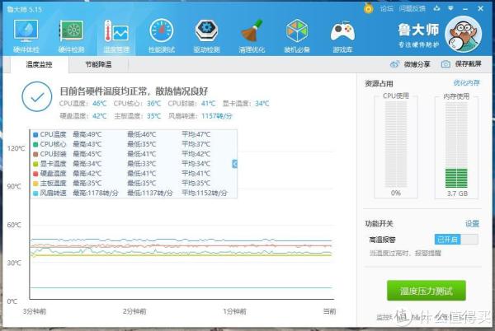The width and height of the screenshot is (495, 331).
Task: Open 设置 next to 功能开关
Action: tap(472, 224)
